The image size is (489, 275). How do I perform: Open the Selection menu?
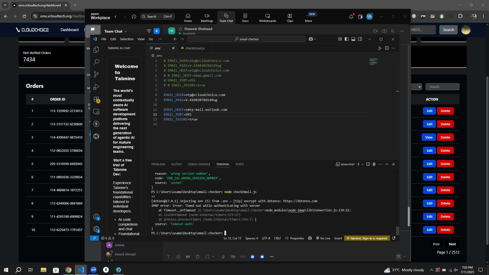click(x=127, y=39)
